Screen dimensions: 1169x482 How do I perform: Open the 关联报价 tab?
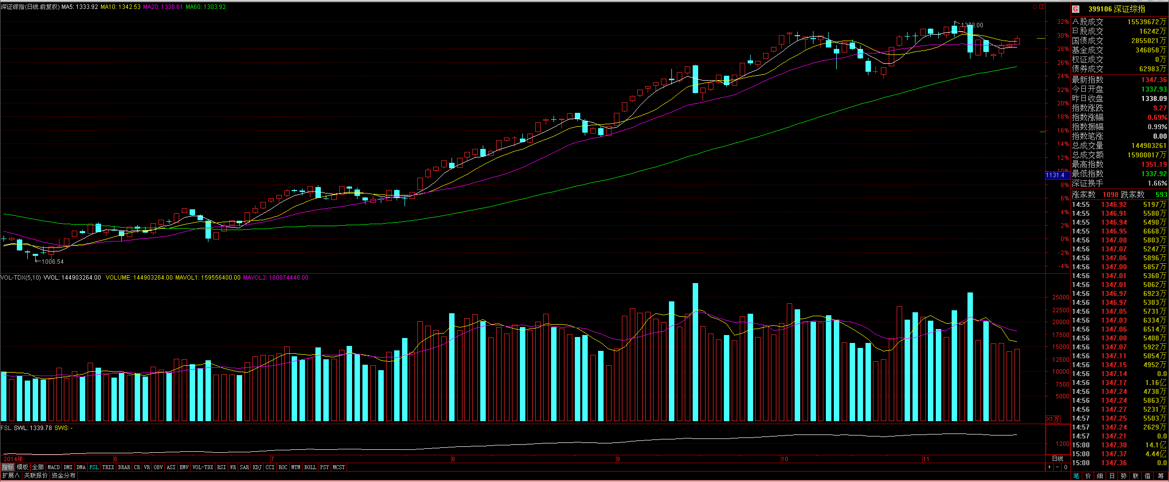coord(36,476)
